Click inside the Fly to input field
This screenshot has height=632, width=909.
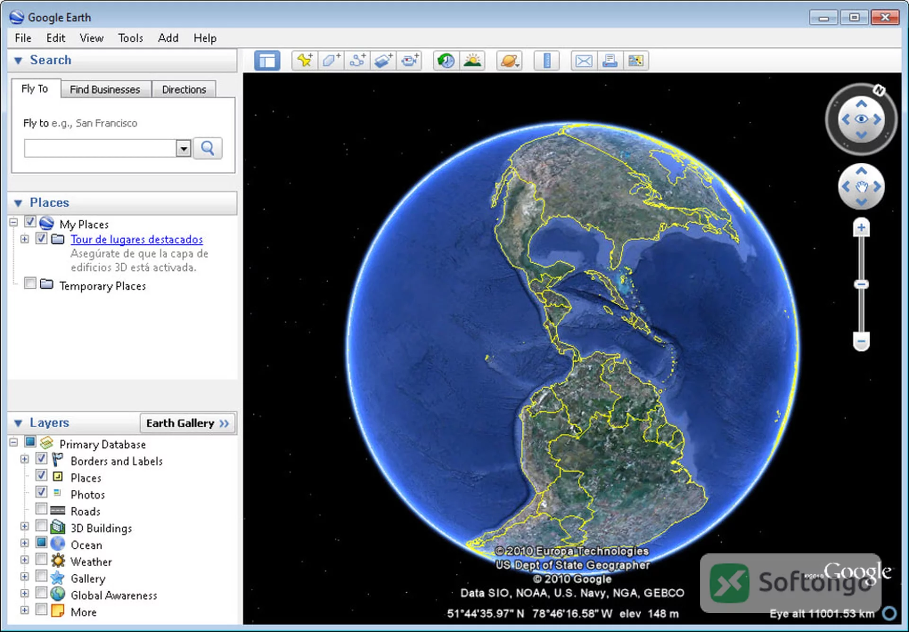(100, 149)
